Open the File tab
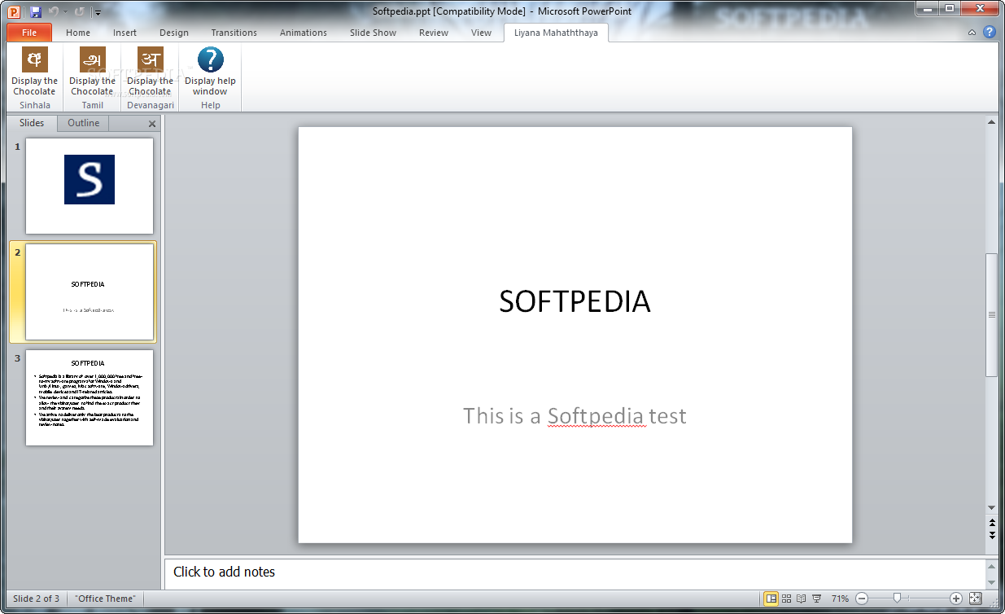Screen dimensions: 1005x614 [x=29, y=33]
